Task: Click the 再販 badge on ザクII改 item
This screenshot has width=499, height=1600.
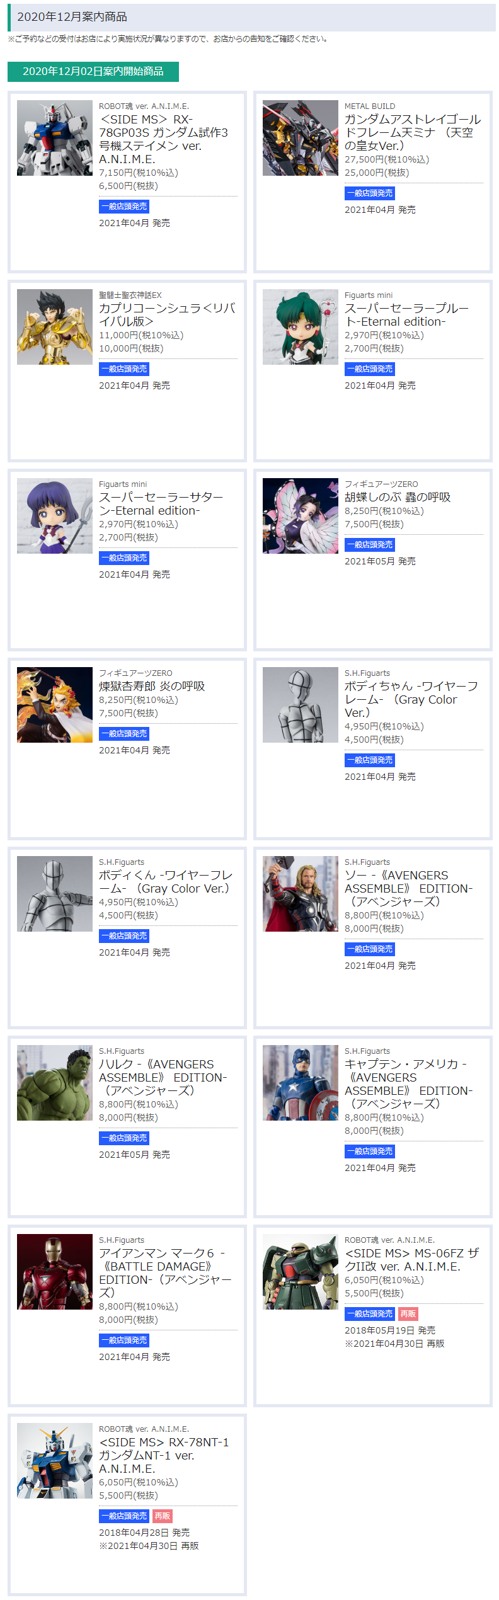Action: (408, 1314)
